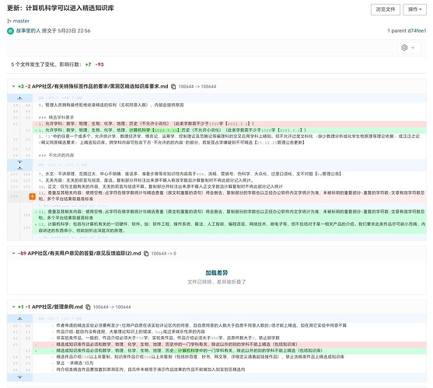
Task: Click the 黑洞区精选知识库要求.md file name
Action: (x=100, y=86)
